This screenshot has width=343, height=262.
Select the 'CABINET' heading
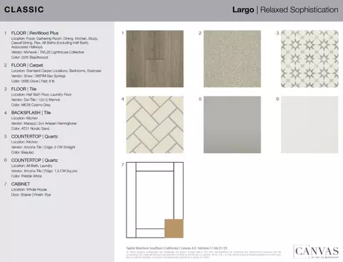point(21,184)
